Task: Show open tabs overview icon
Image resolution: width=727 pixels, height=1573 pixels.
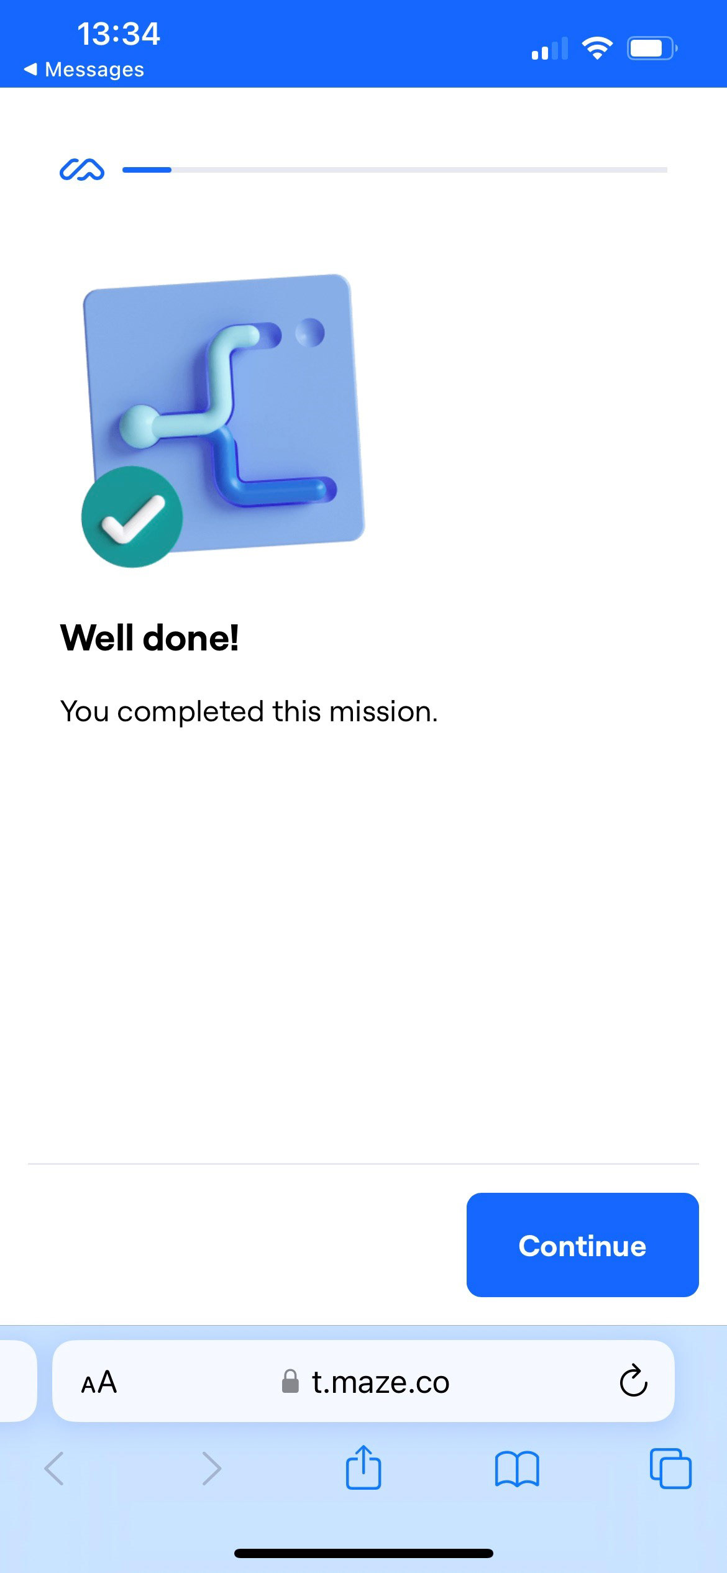Action: pyautogui.click(x=670, y=1469)
